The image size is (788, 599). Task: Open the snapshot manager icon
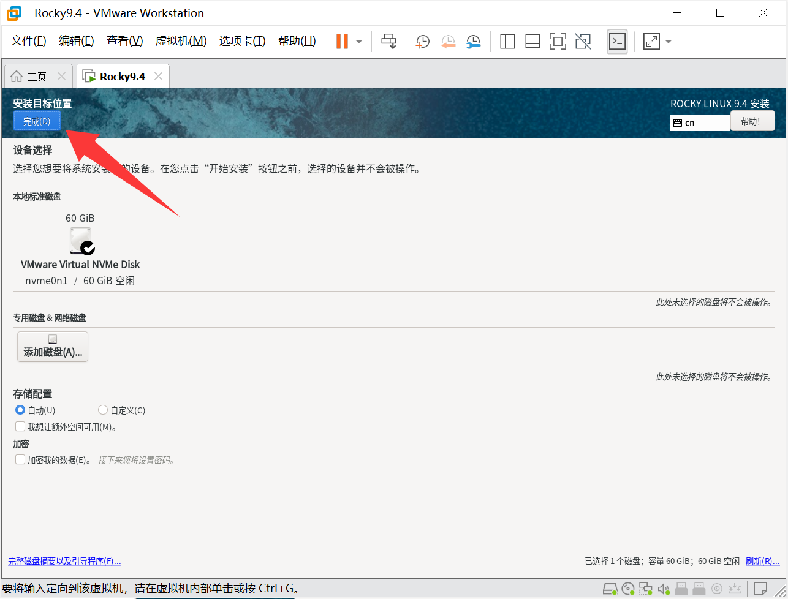pos(473,42)
